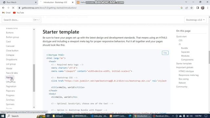Jump to the Reboot section
Screen dimensions: 210x118
182,83
